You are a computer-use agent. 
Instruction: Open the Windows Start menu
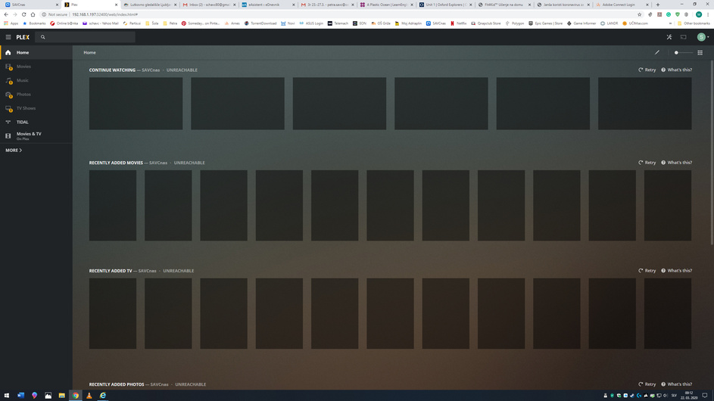point(7,396)
